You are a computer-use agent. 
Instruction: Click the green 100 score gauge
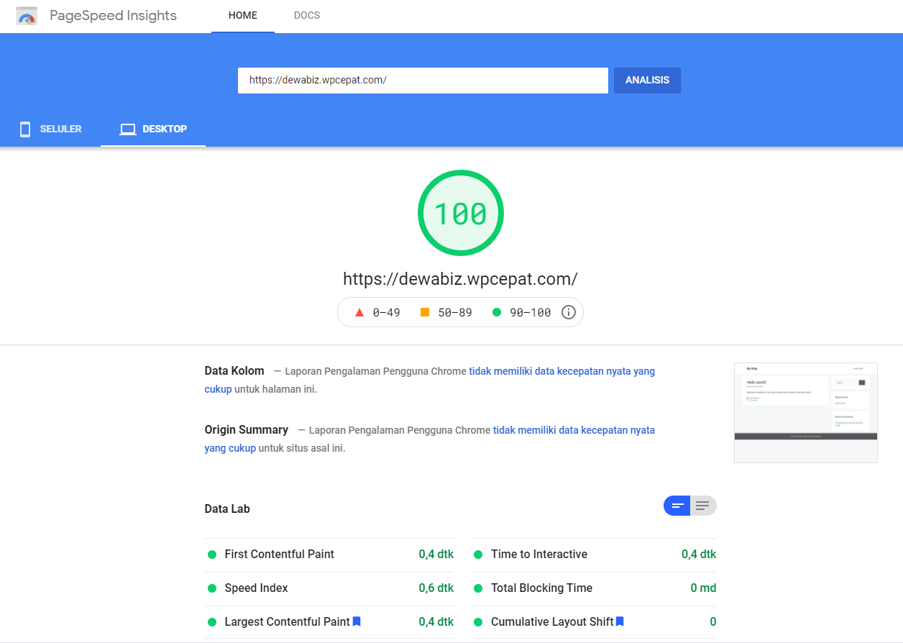(x=460, y=214)
